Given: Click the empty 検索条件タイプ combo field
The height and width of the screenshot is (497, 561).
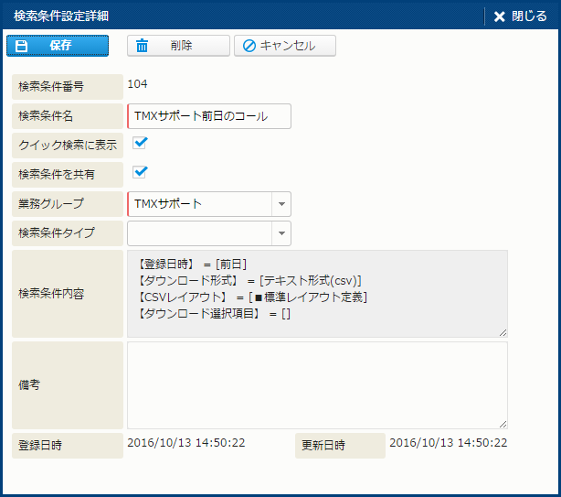Looking at the screenshot, I should (x=200, y=233).
